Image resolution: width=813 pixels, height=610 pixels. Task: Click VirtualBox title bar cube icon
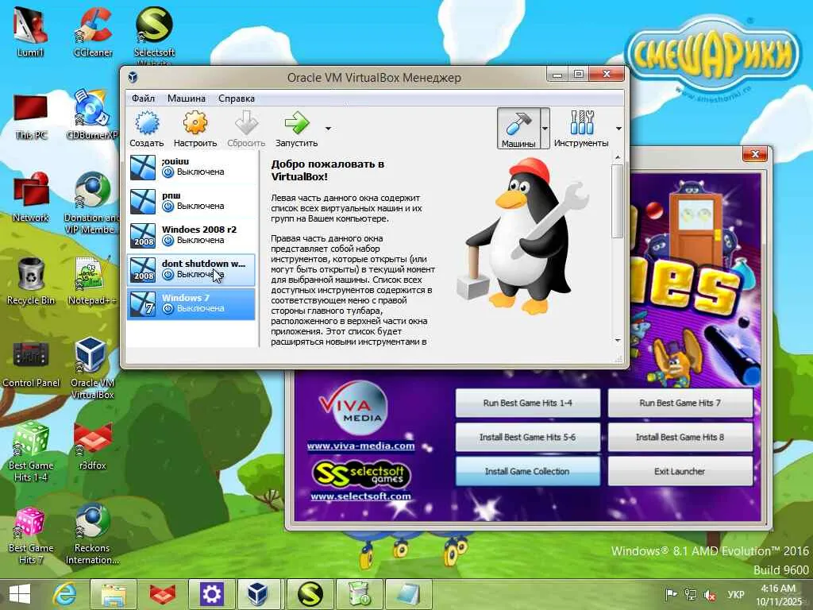133,77
